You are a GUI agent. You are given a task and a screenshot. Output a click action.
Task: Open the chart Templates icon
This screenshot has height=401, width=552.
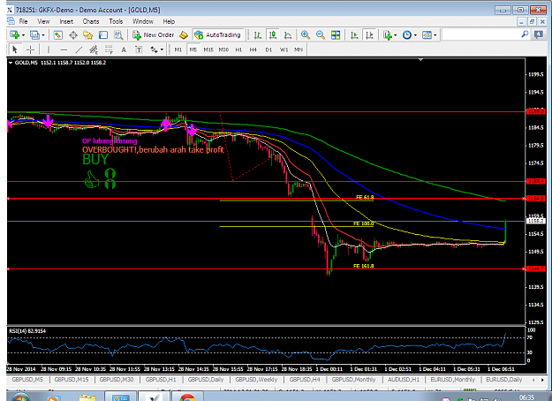427,34
